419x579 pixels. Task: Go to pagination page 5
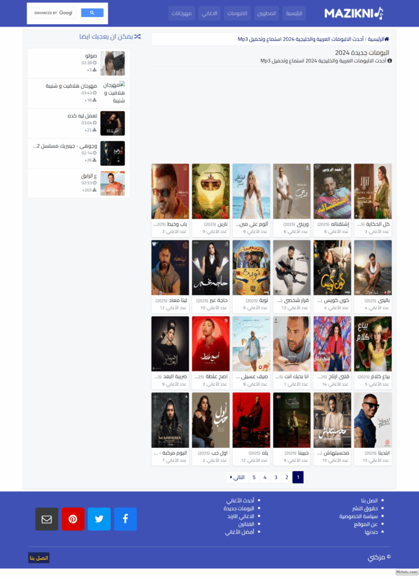(x=254, y=477)
